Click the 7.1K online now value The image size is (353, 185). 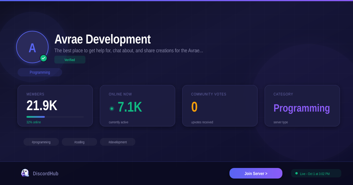(x=130, y=107)
